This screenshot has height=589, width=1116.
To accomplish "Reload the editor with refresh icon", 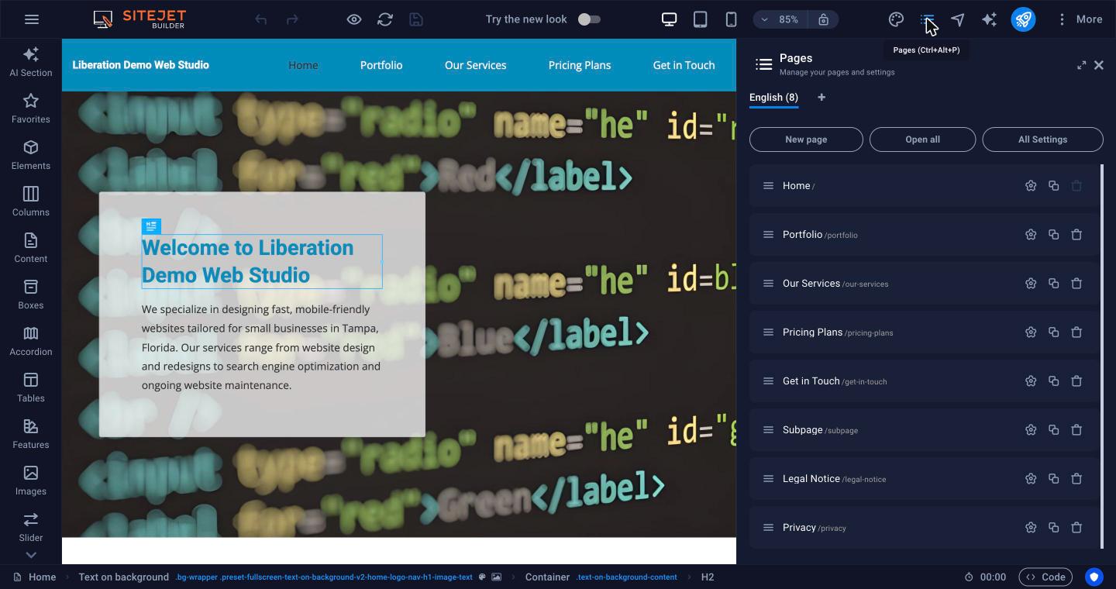I will coord(385,19).
